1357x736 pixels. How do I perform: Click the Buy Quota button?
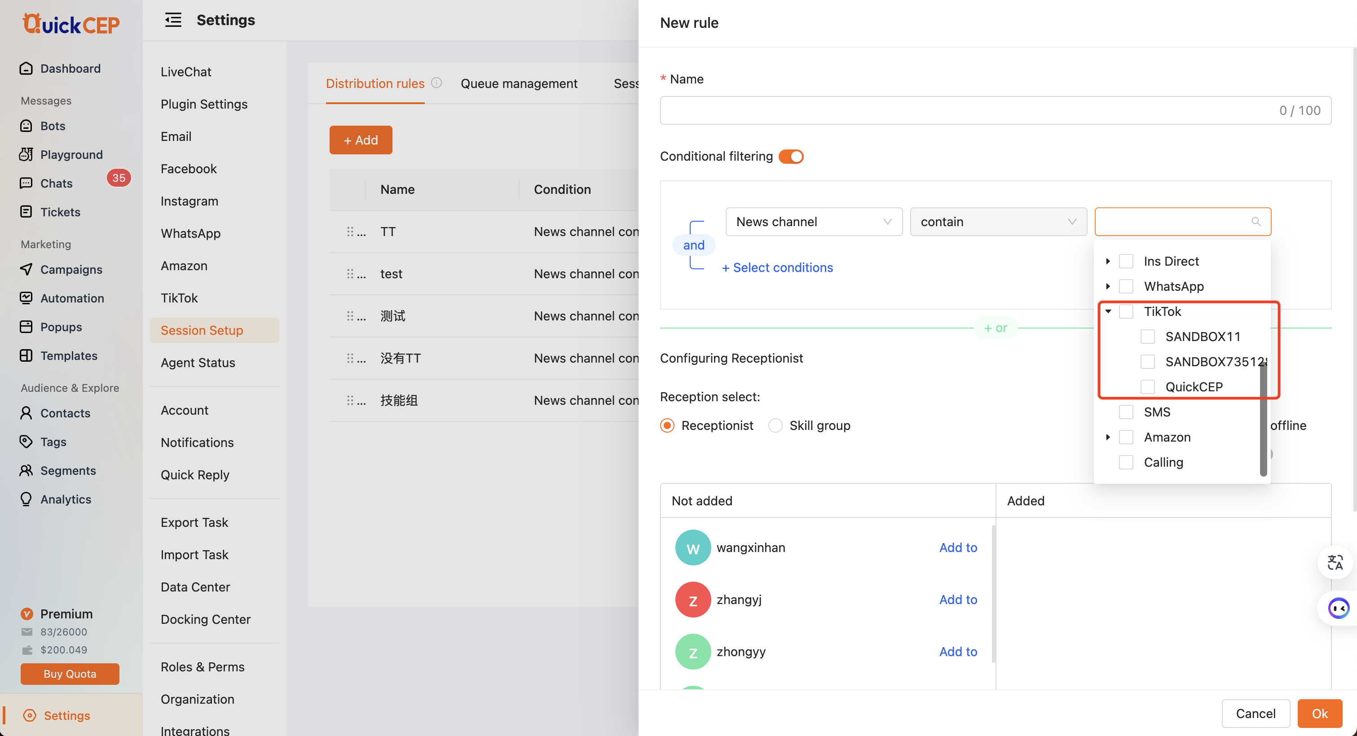70,674
